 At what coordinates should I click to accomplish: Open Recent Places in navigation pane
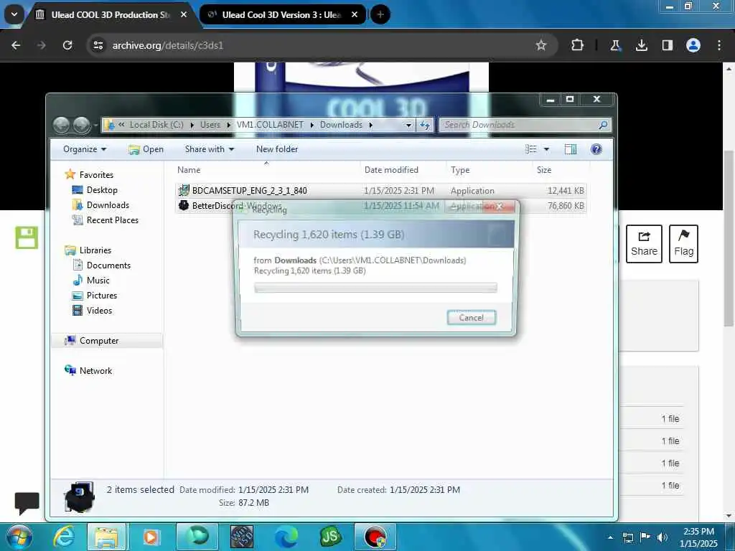[x=113, y=220]
